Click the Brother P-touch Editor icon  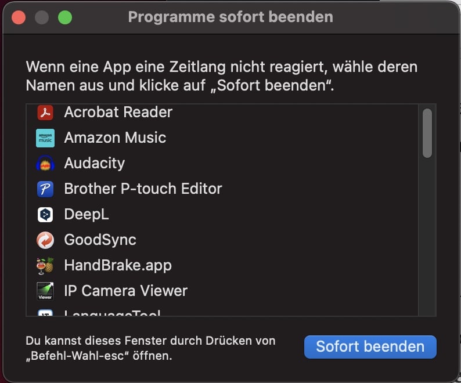click(x=45, y=189)
